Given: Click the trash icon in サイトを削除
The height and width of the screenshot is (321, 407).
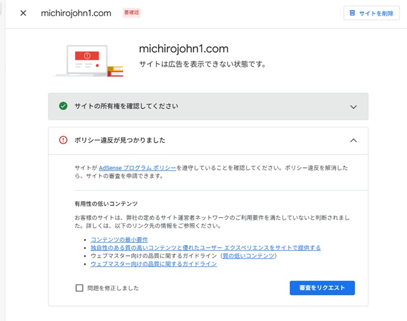Looking at the screenshot, I should tap(352, 13).
